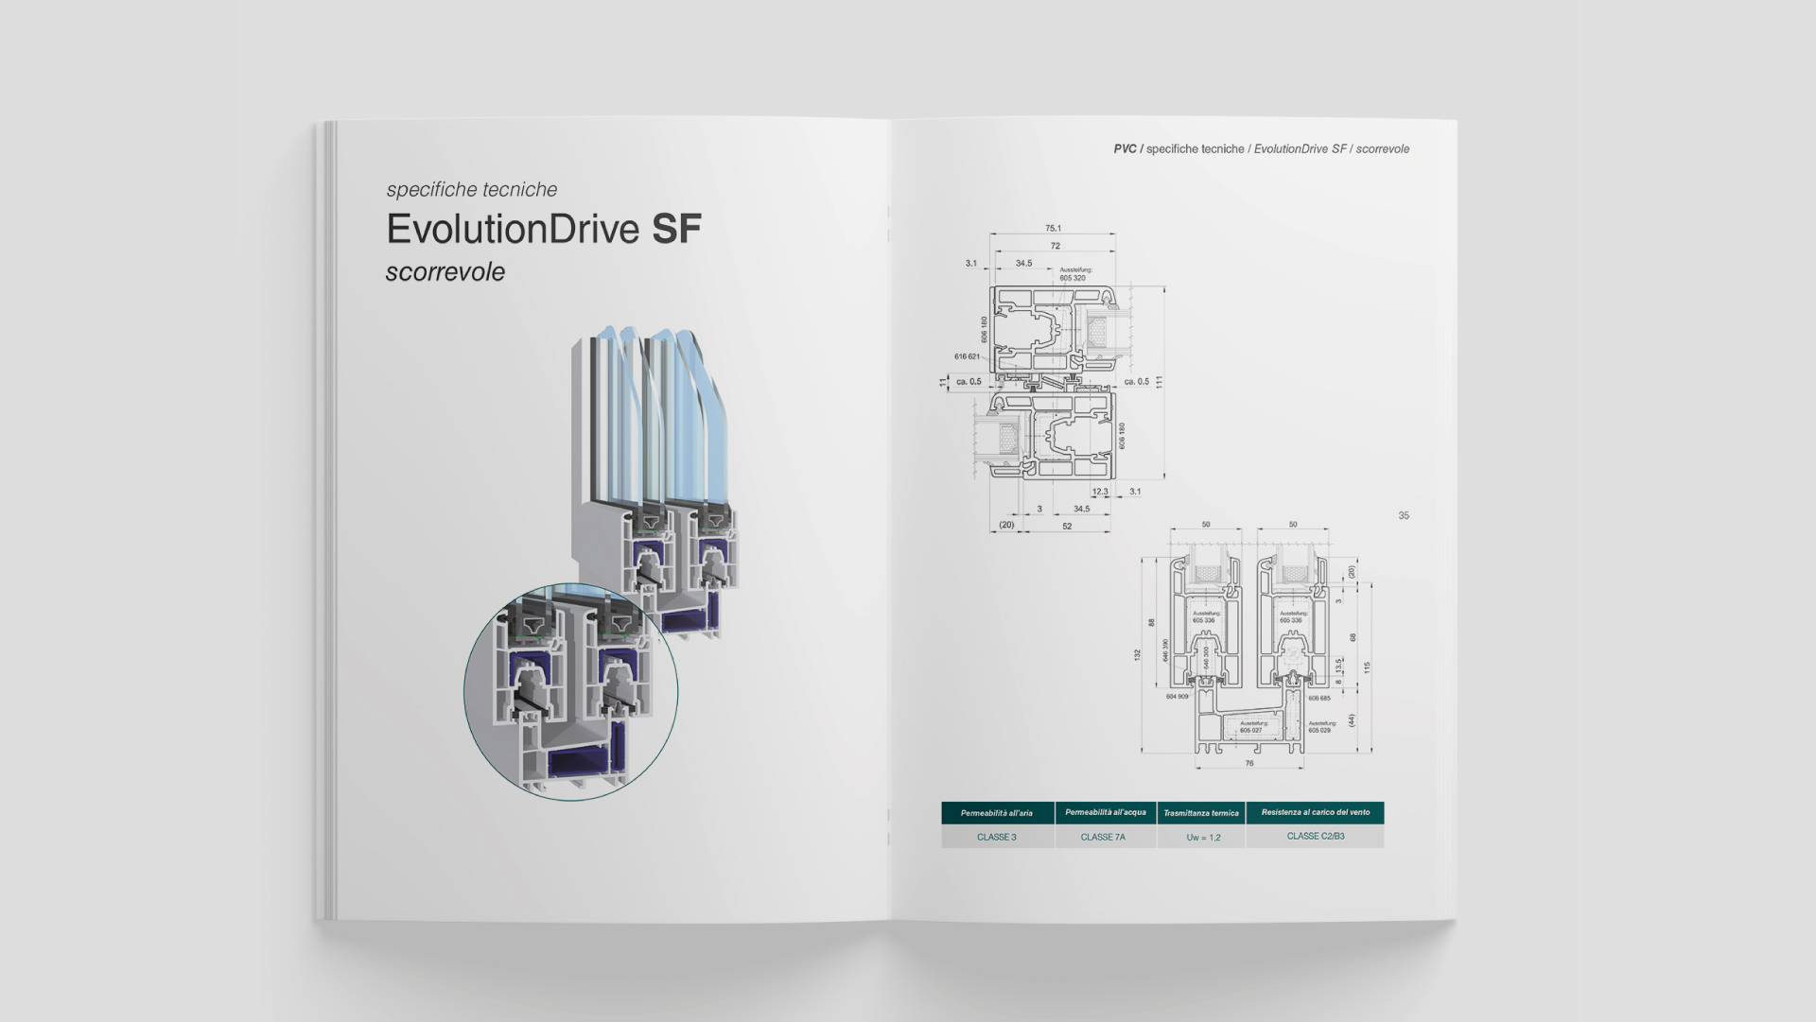The width and height of the screenshot is (1816, 1022).
Task: Click the "605 320" reinforcement code
Action: point(1073,278)
